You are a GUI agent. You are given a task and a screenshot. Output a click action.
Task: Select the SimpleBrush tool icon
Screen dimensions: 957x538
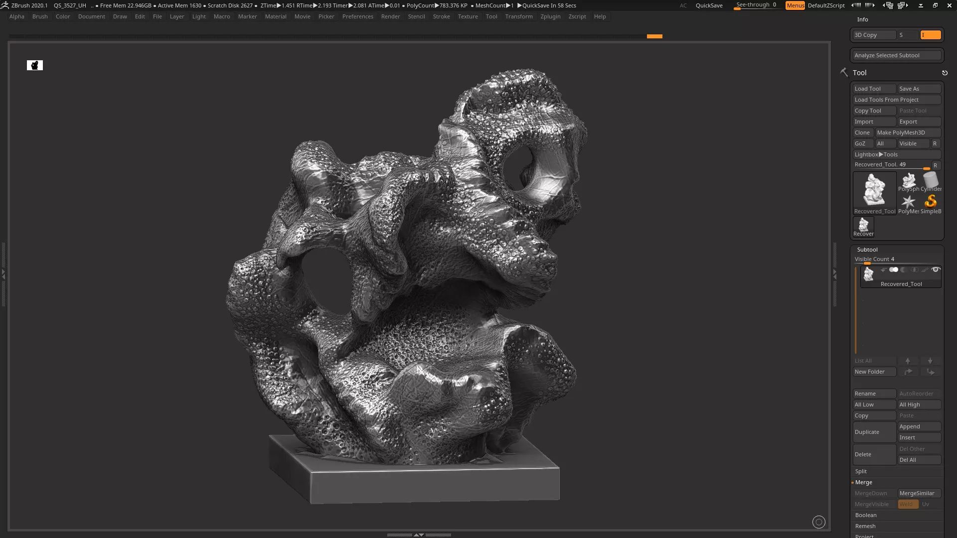click(x=931, y=204)
